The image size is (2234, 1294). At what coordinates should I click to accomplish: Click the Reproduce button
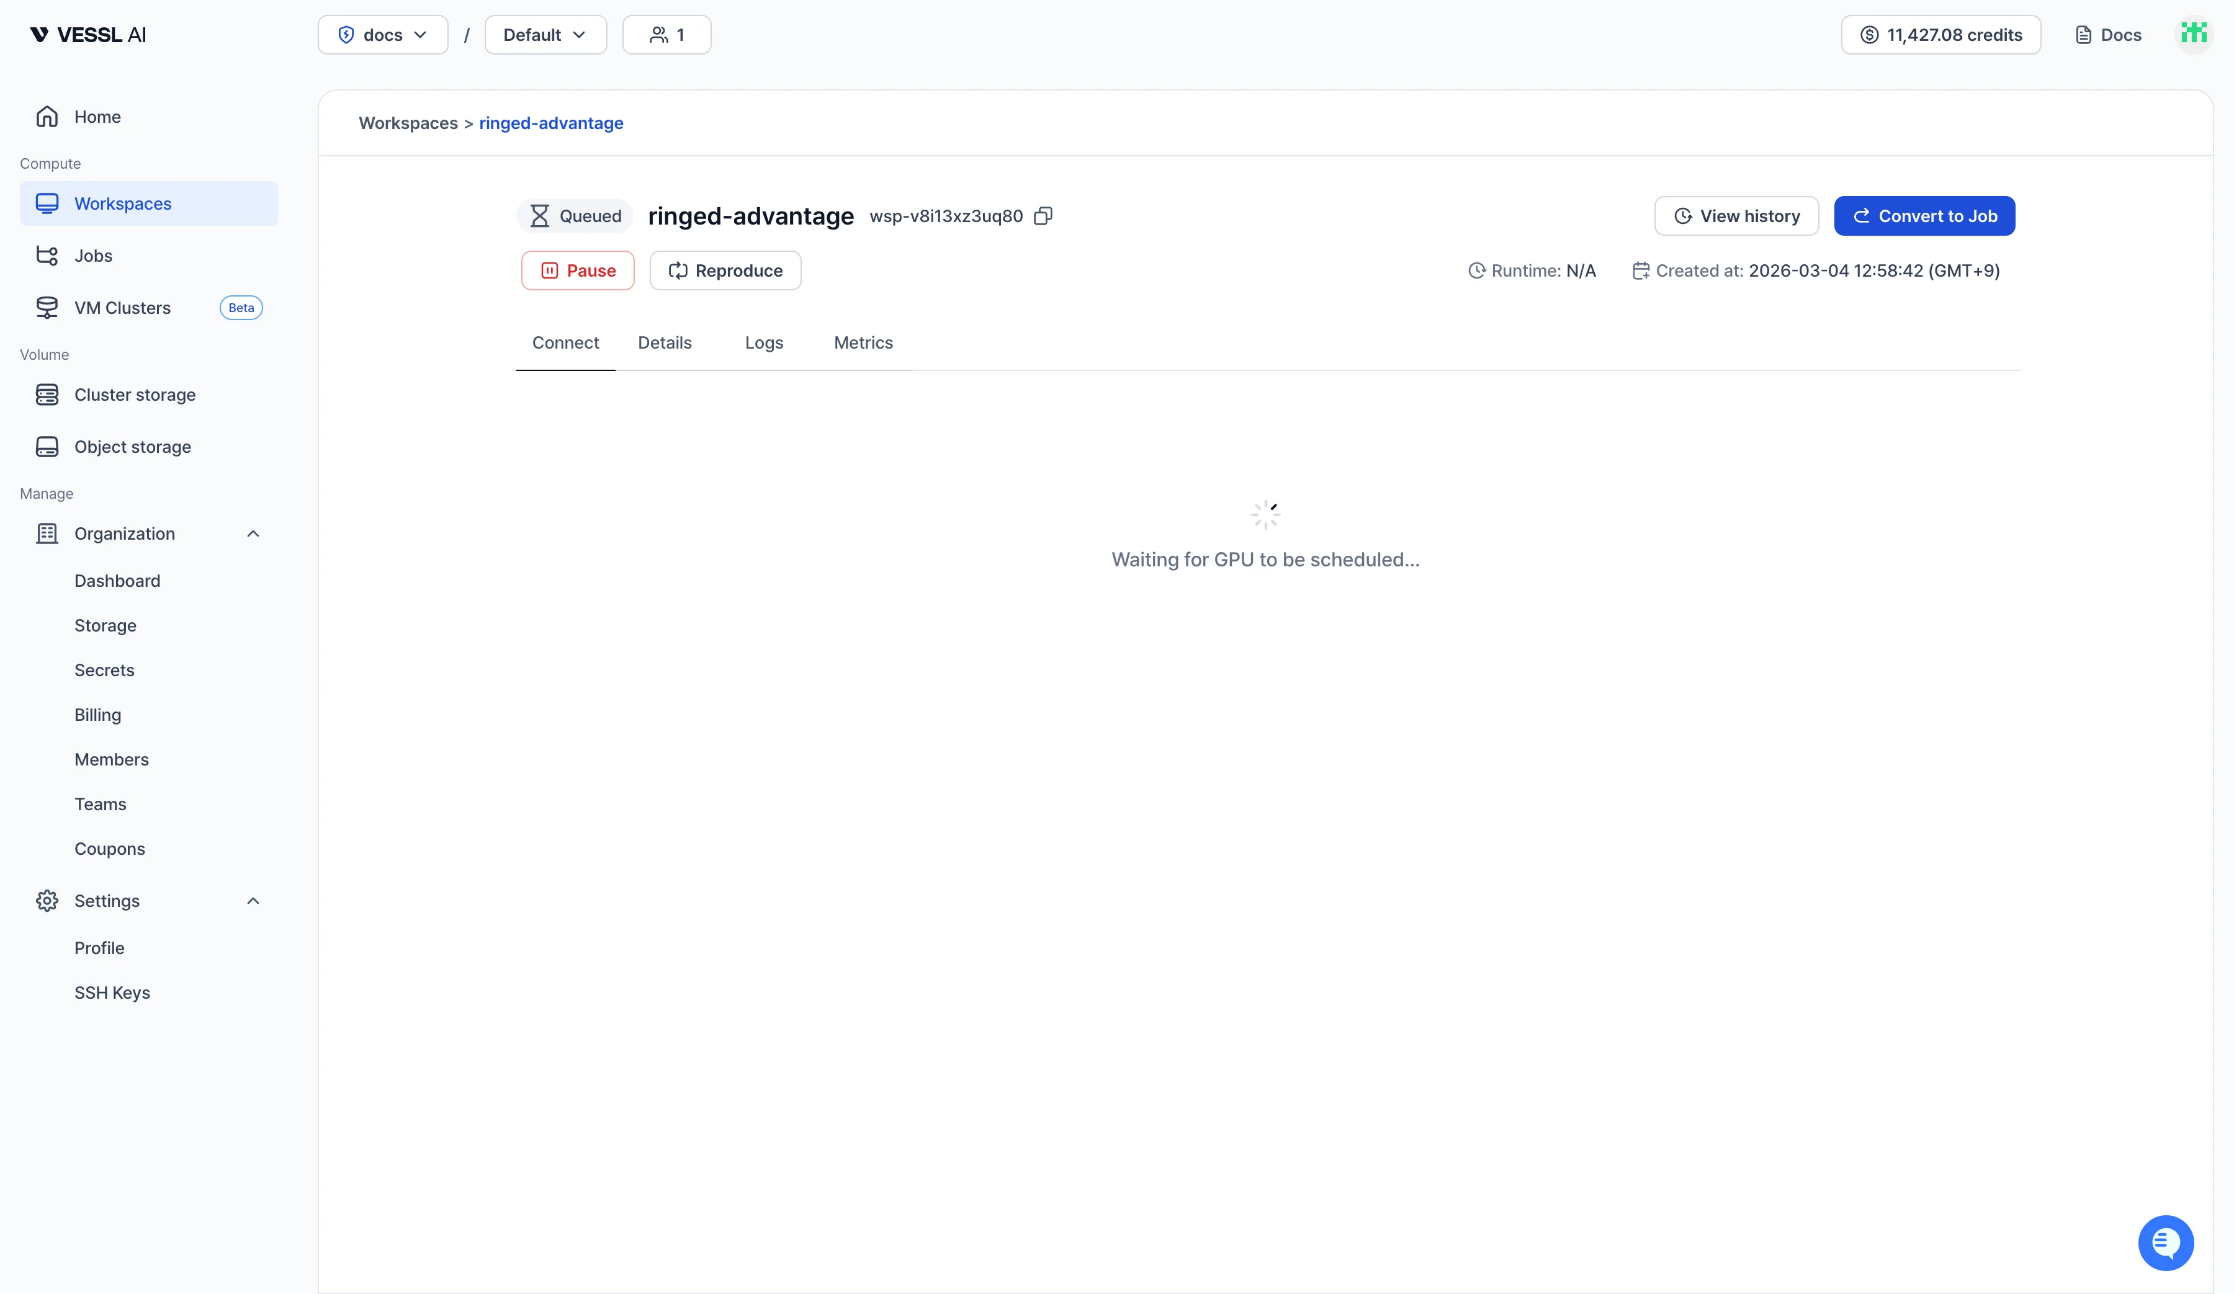[x=725, y=270]
